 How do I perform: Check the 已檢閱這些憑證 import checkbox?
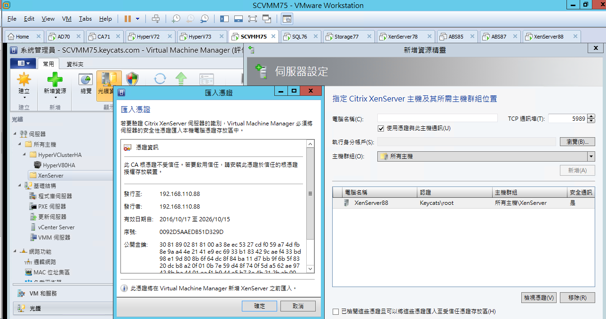tap(335, 311)
